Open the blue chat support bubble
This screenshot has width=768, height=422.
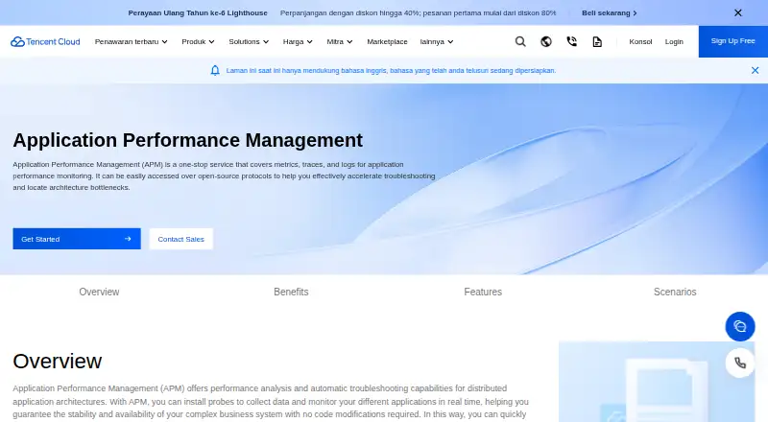tap(740, 326)
